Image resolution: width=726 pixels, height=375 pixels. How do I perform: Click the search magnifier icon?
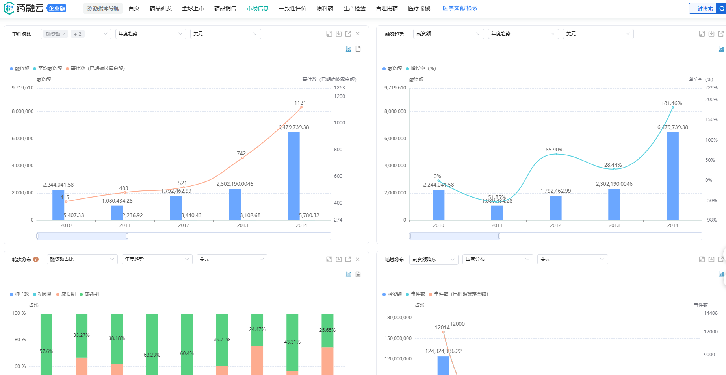point(722,8)
